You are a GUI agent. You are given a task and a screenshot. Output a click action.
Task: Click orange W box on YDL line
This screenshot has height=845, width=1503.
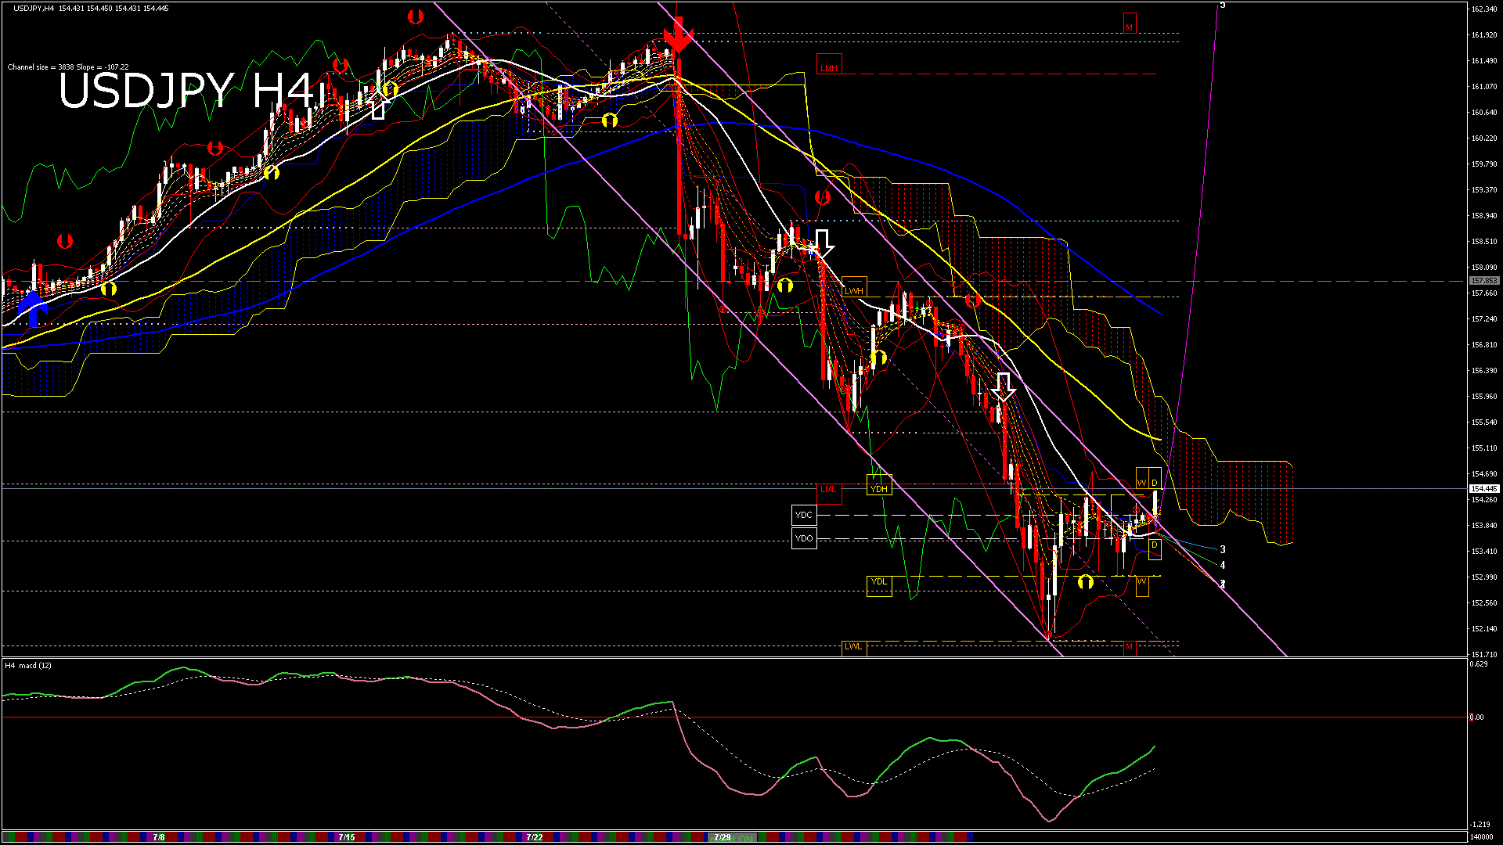click(x=1142, y=585)
